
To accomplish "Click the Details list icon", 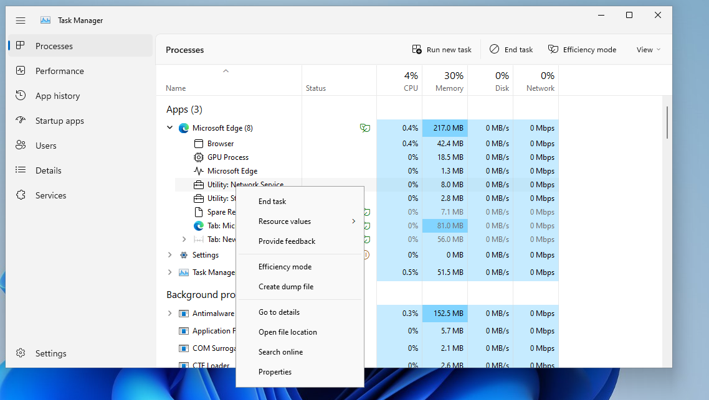I will click(21, 170).
